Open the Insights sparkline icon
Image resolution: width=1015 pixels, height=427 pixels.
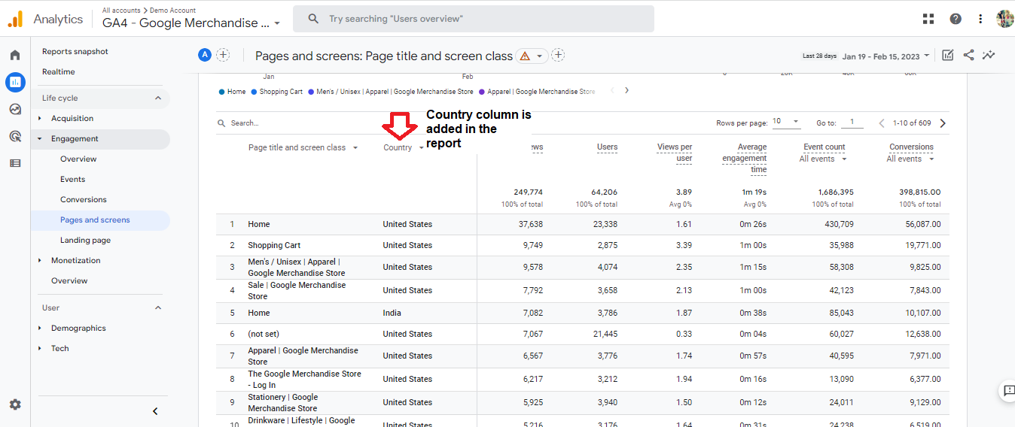pos(989,55)
